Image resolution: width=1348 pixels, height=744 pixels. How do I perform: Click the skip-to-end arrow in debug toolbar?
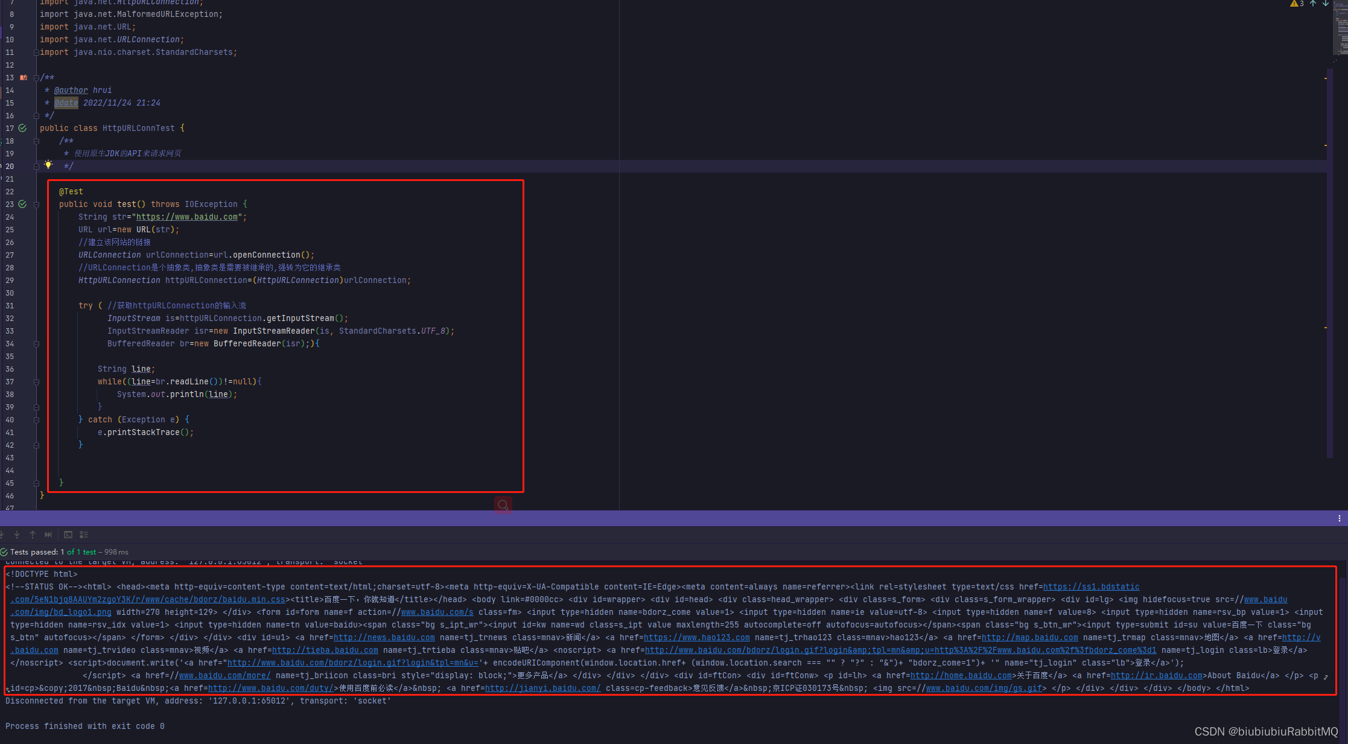click(x=48, y=535)
